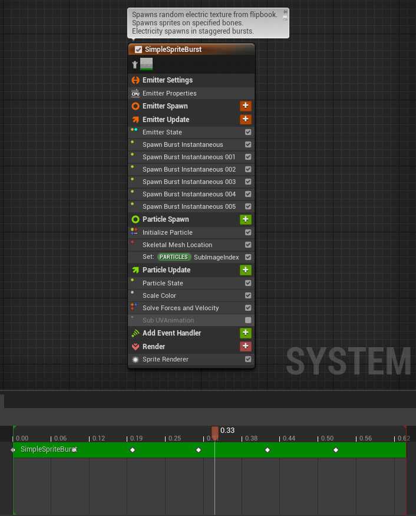Uncheck Spawn Burst Instantaneous 004
This screenshot has height=516, width=416.
tap(248, 194)
